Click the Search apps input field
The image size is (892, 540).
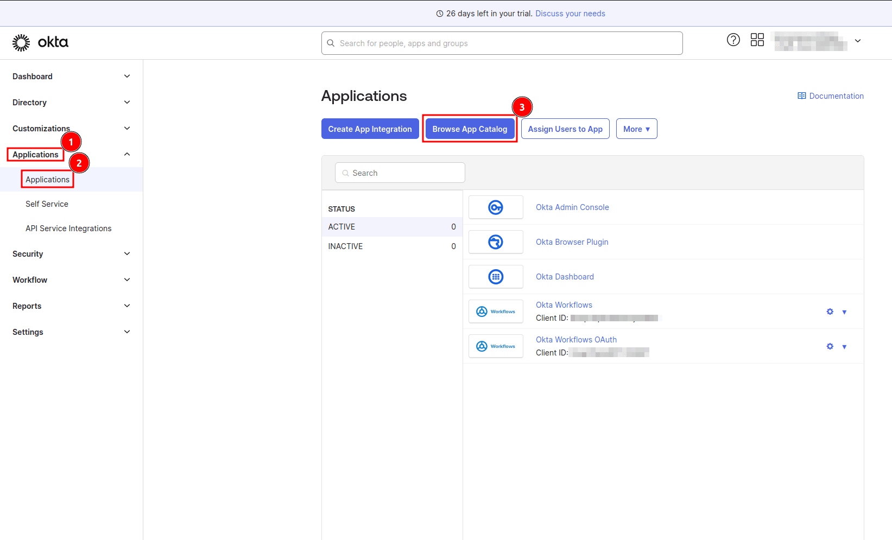pyautogui.click(x=400, y=173)
